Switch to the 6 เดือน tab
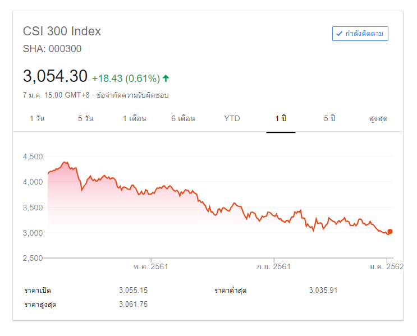417x336 pixels. coord(183,119)
